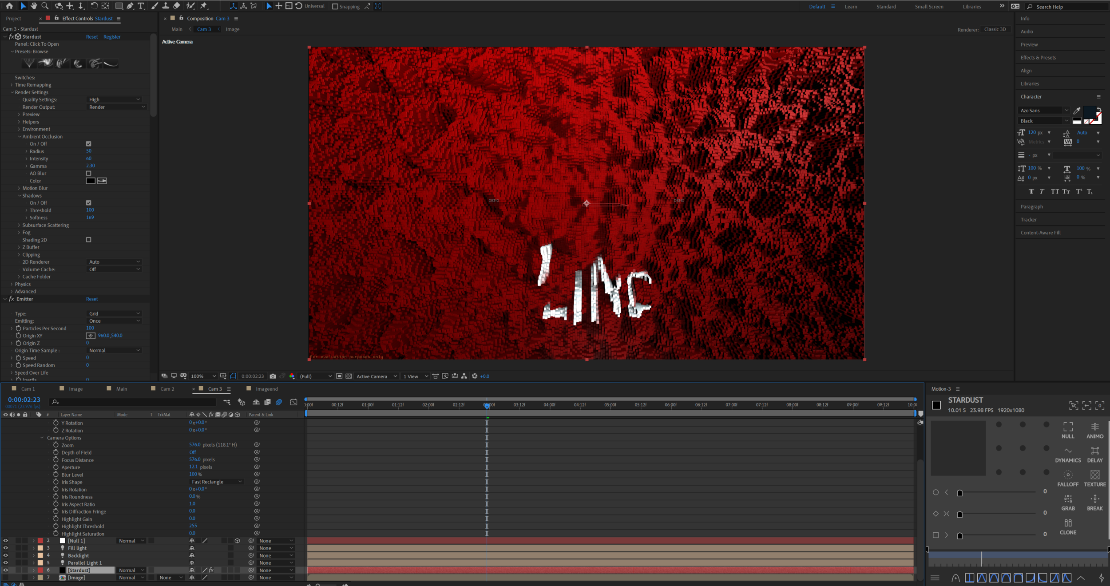This screenshot has width=1110, height=586.
Task: Select the Horizontal Type tool
Action: click(141, 6)
